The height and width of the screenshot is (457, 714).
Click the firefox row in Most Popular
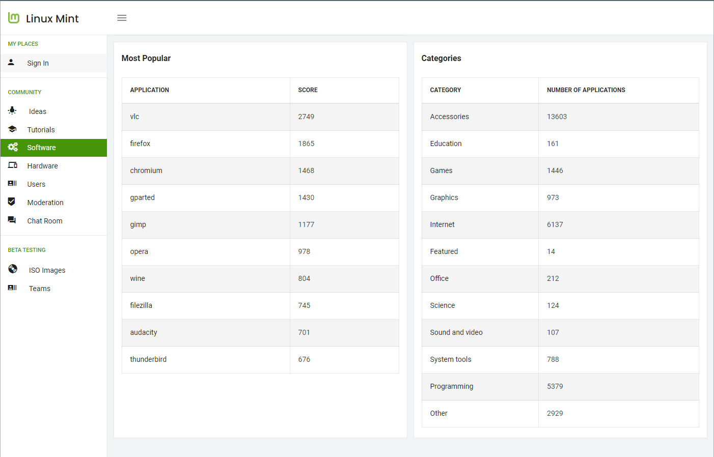(140, 144)
